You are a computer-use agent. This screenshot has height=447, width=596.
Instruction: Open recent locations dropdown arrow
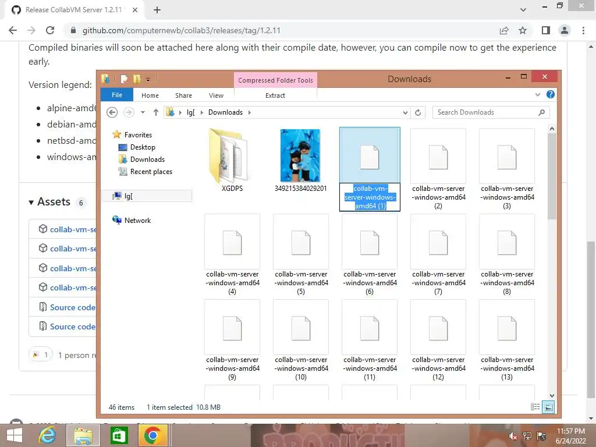tap(143, 112)
